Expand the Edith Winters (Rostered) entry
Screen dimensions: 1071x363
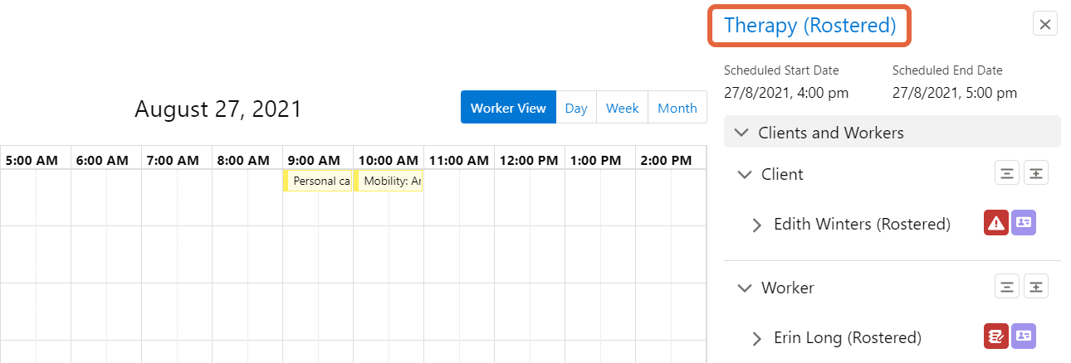756,225
